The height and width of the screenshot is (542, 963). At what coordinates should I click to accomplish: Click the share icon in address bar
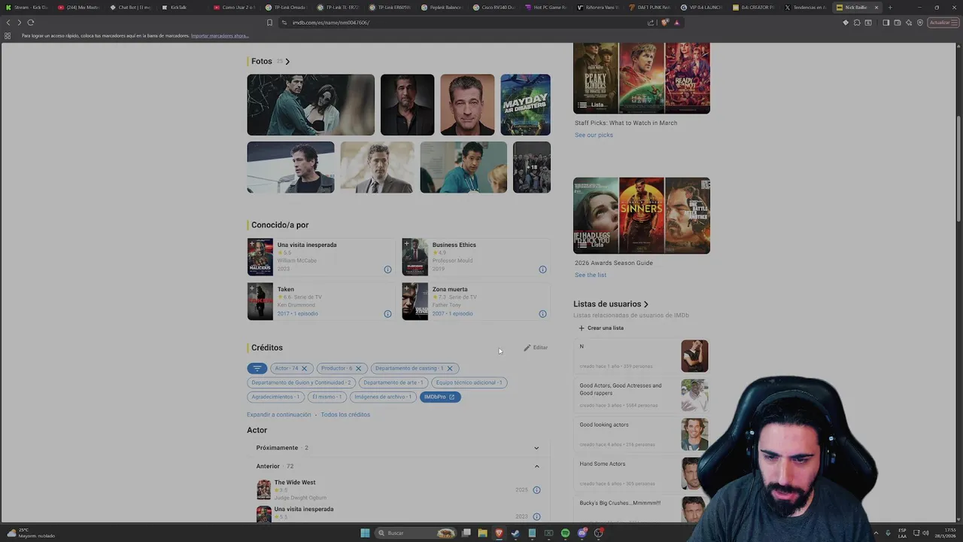click(x=651, y=23)
